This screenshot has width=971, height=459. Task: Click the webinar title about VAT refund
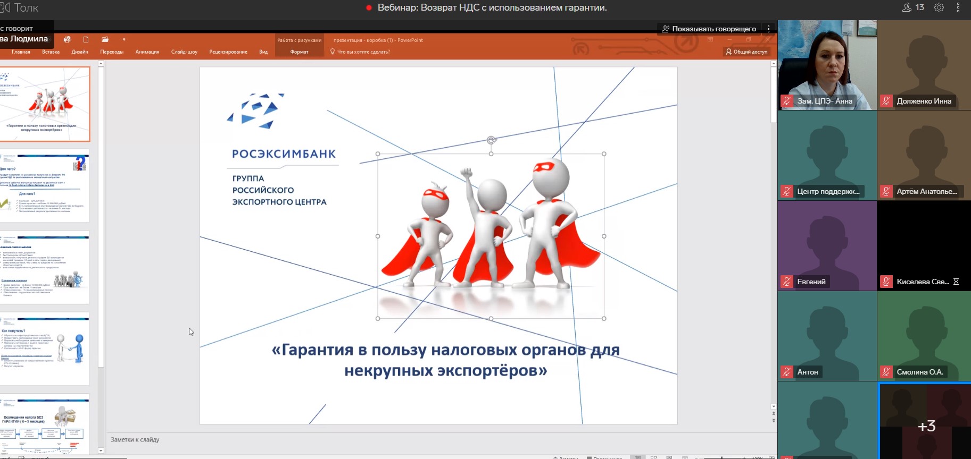pos(492,7)
